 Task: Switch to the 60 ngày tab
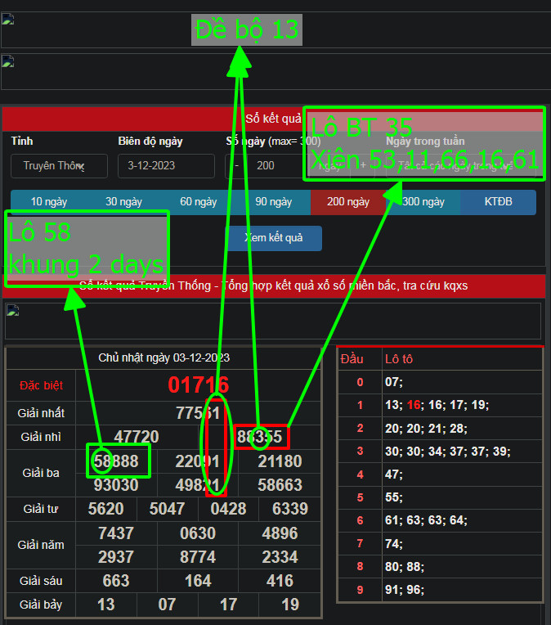pos(198,202)
